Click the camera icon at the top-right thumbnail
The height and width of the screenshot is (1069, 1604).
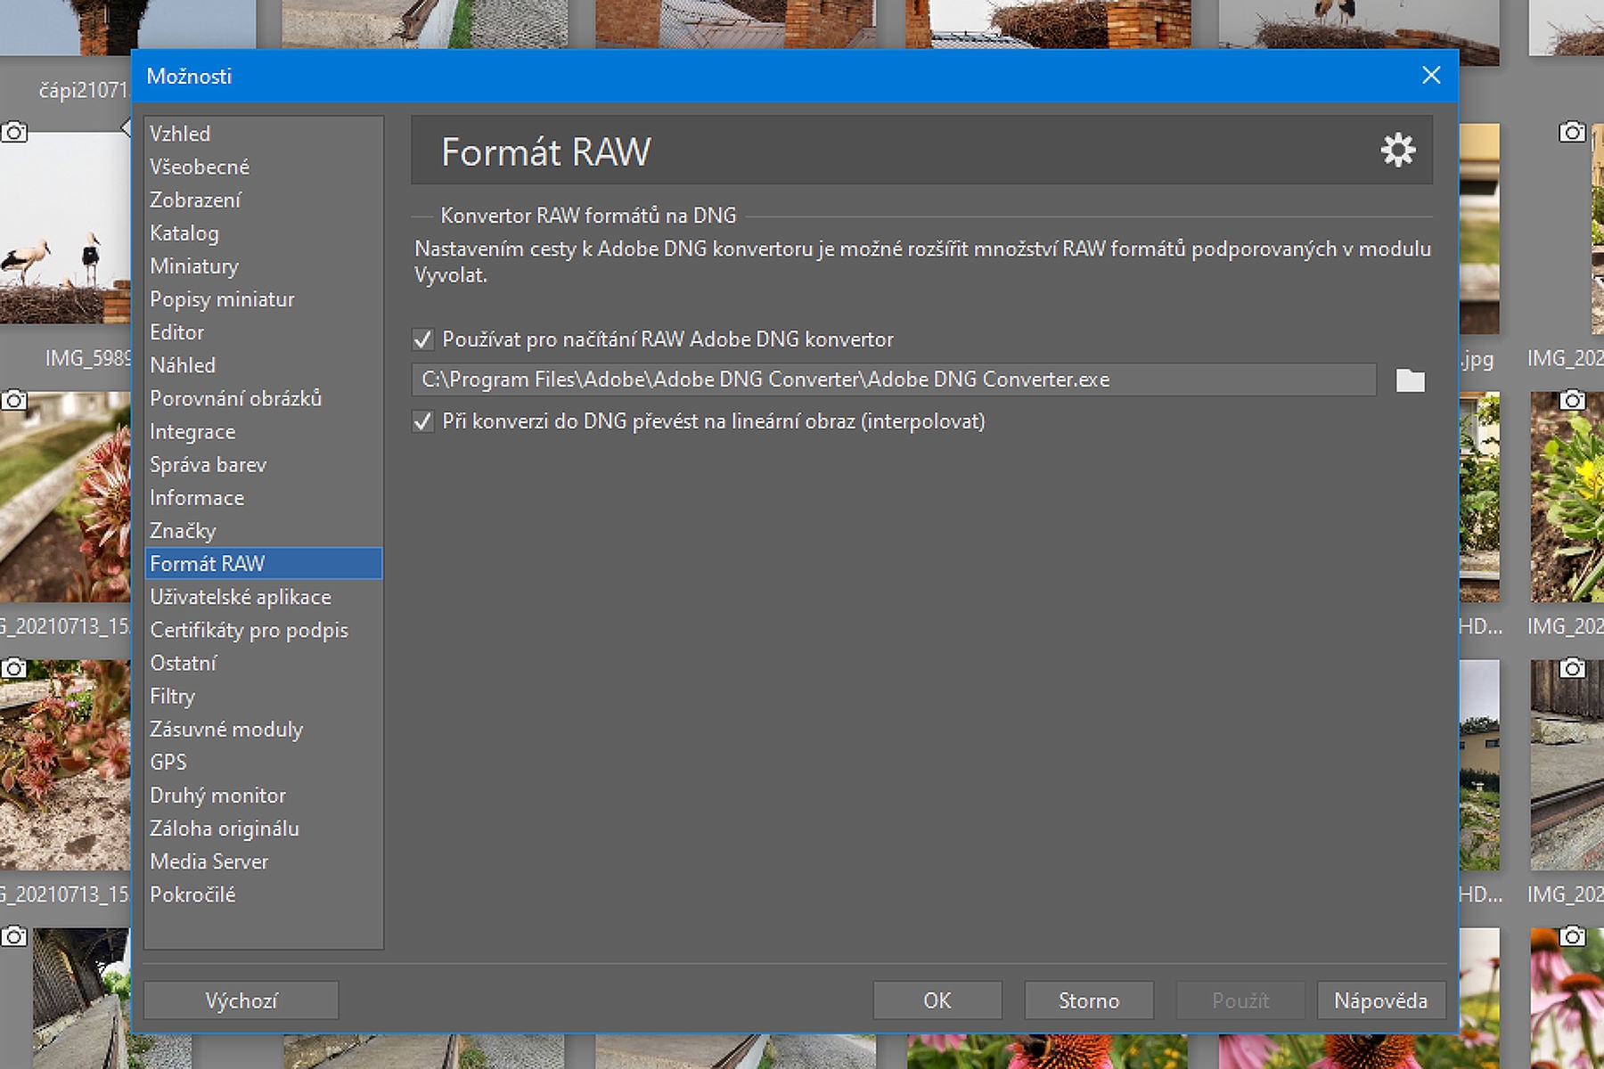[1572, 133]
